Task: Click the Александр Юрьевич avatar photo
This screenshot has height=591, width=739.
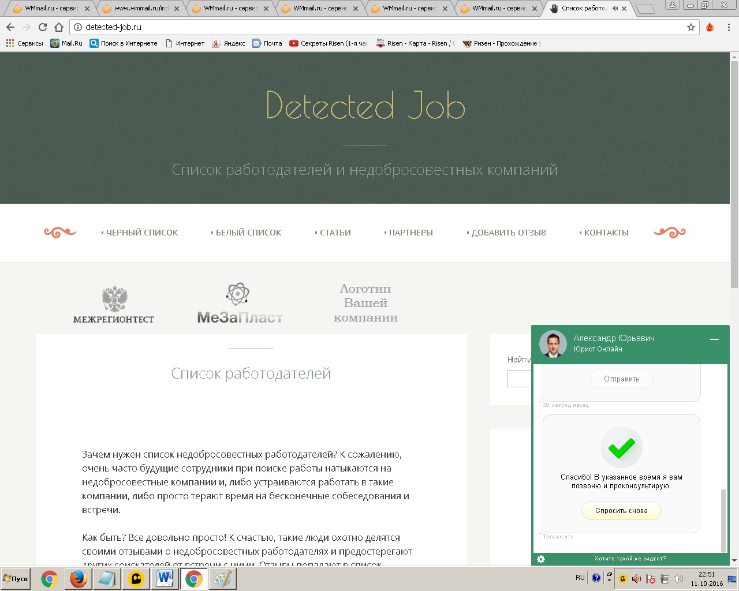Action: point(553,344)
